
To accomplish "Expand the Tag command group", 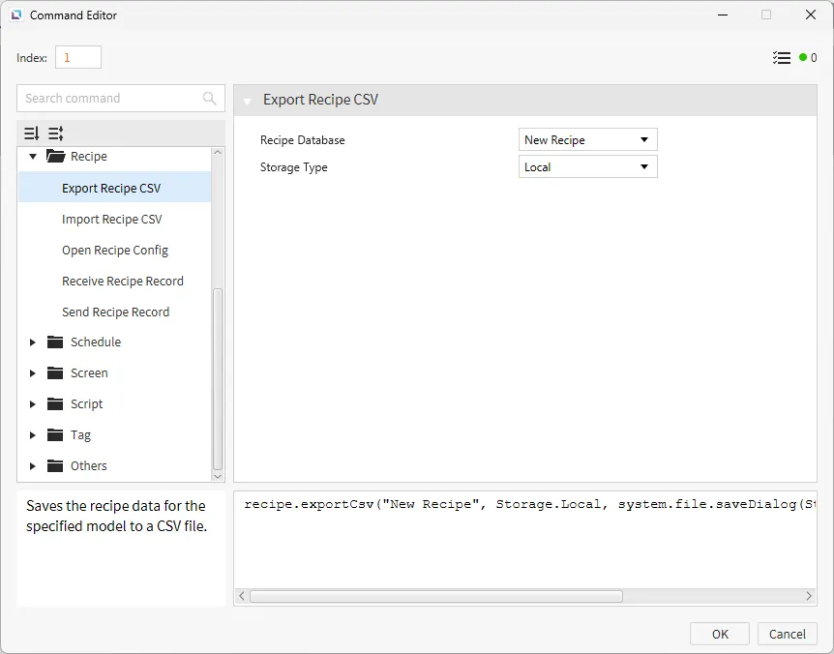I will pos(33,435).
